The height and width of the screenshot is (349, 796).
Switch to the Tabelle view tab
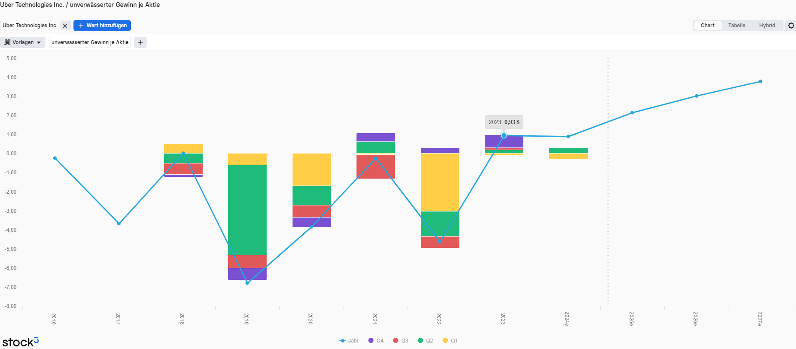pyautogui.click(x=737, y=26)
